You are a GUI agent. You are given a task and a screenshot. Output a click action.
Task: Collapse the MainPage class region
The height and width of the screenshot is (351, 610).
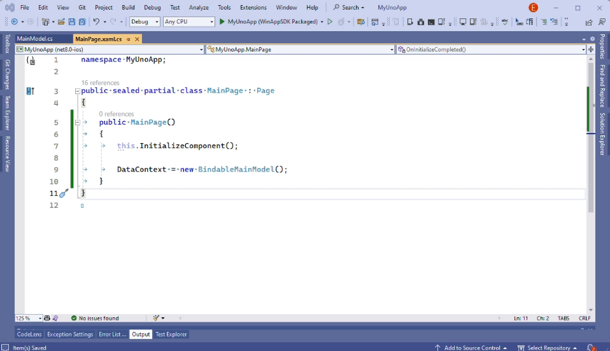tap(78, 91)
